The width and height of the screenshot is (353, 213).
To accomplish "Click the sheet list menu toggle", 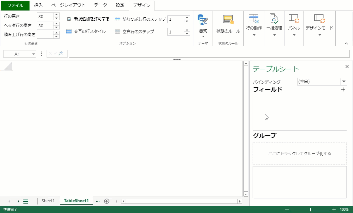I will (26, 201).
